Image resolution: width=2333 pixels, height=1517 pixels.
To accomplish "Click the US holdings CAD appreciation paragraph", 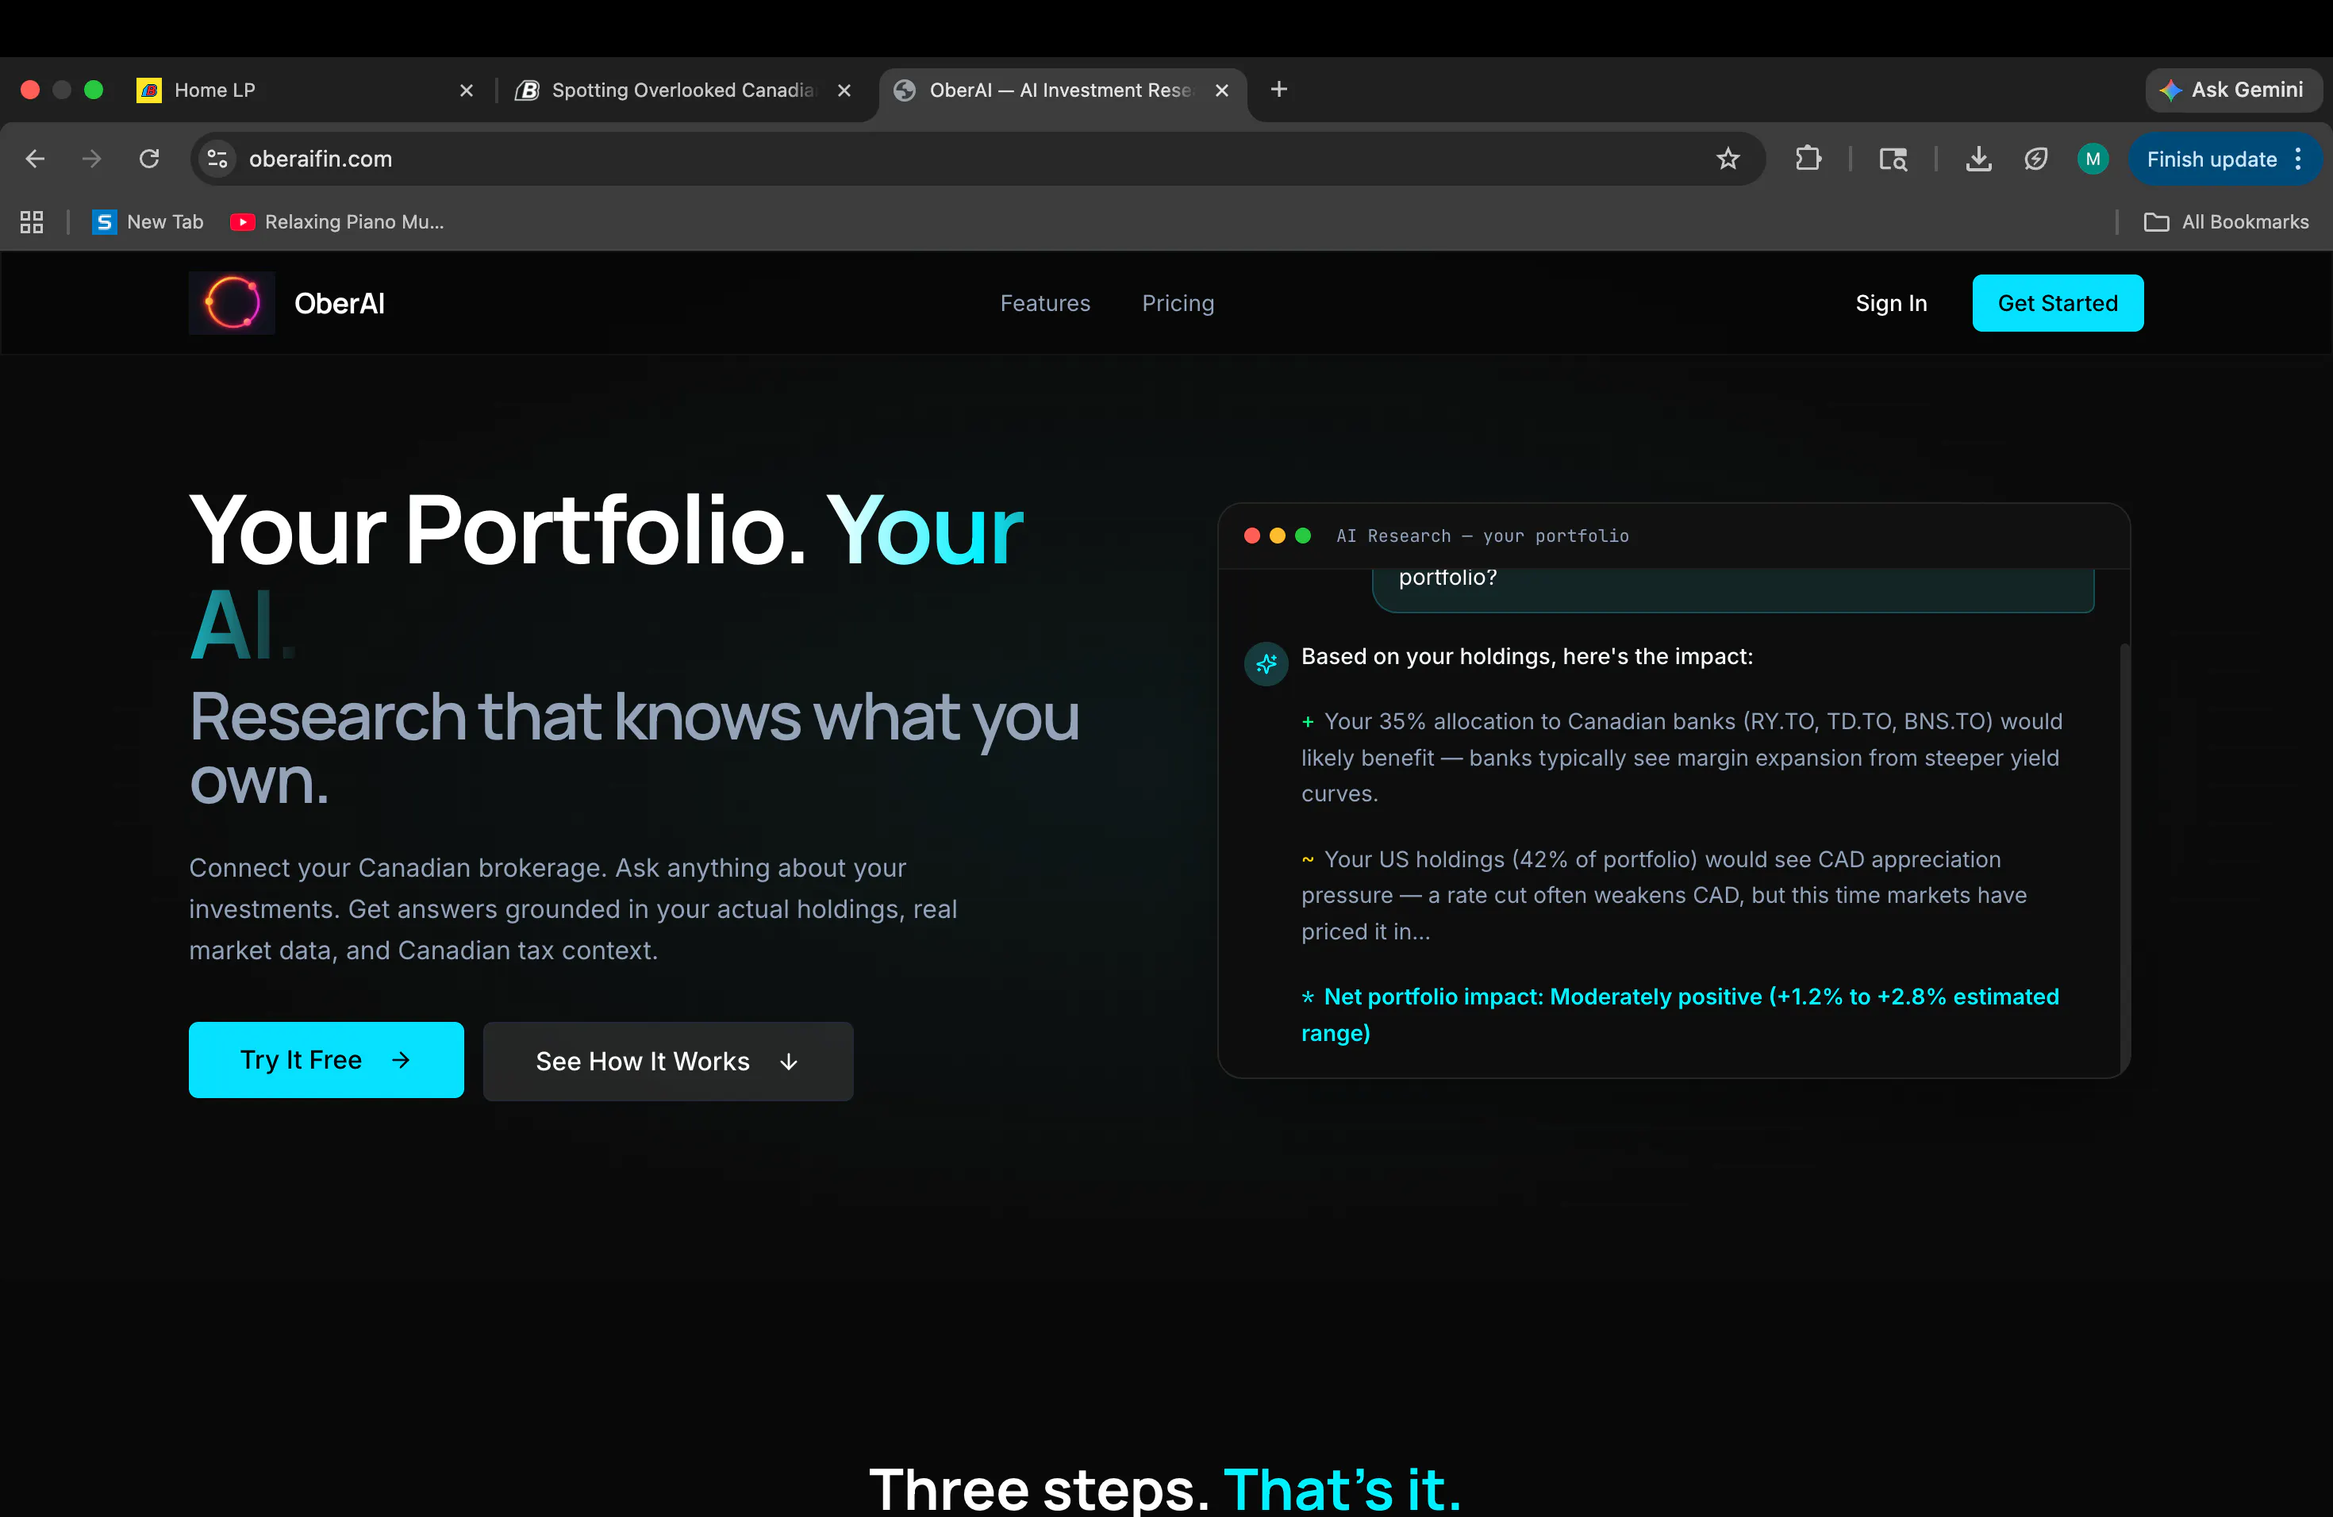I will pyautogui.click(x=1663, y=895).
